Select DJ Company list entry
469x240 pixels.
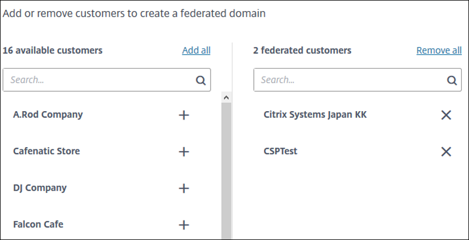(40, 188)
